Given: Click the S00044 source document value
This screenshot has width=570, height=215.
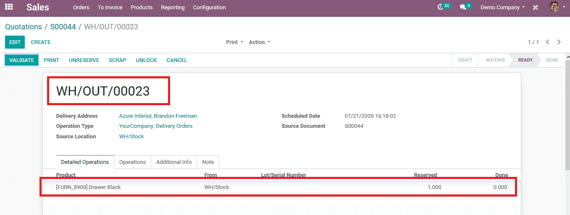Looking at the screenshot, I should tap(354, 126).
